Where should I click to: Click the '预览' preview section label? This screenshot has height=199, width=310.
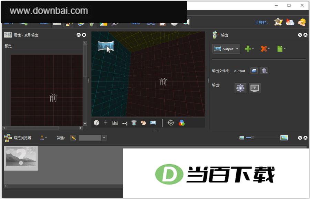coord(8,46)
